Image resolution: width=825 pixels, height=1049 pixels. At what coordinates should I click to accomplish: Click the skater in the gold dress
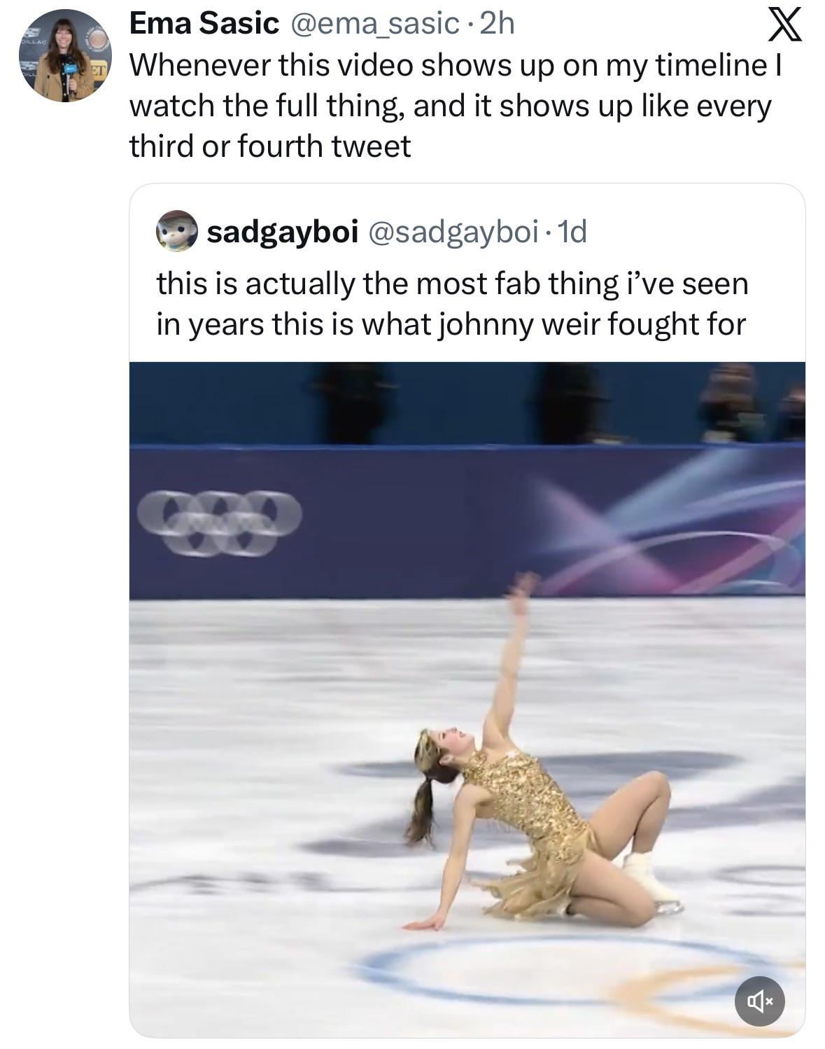tap(532, 826)
